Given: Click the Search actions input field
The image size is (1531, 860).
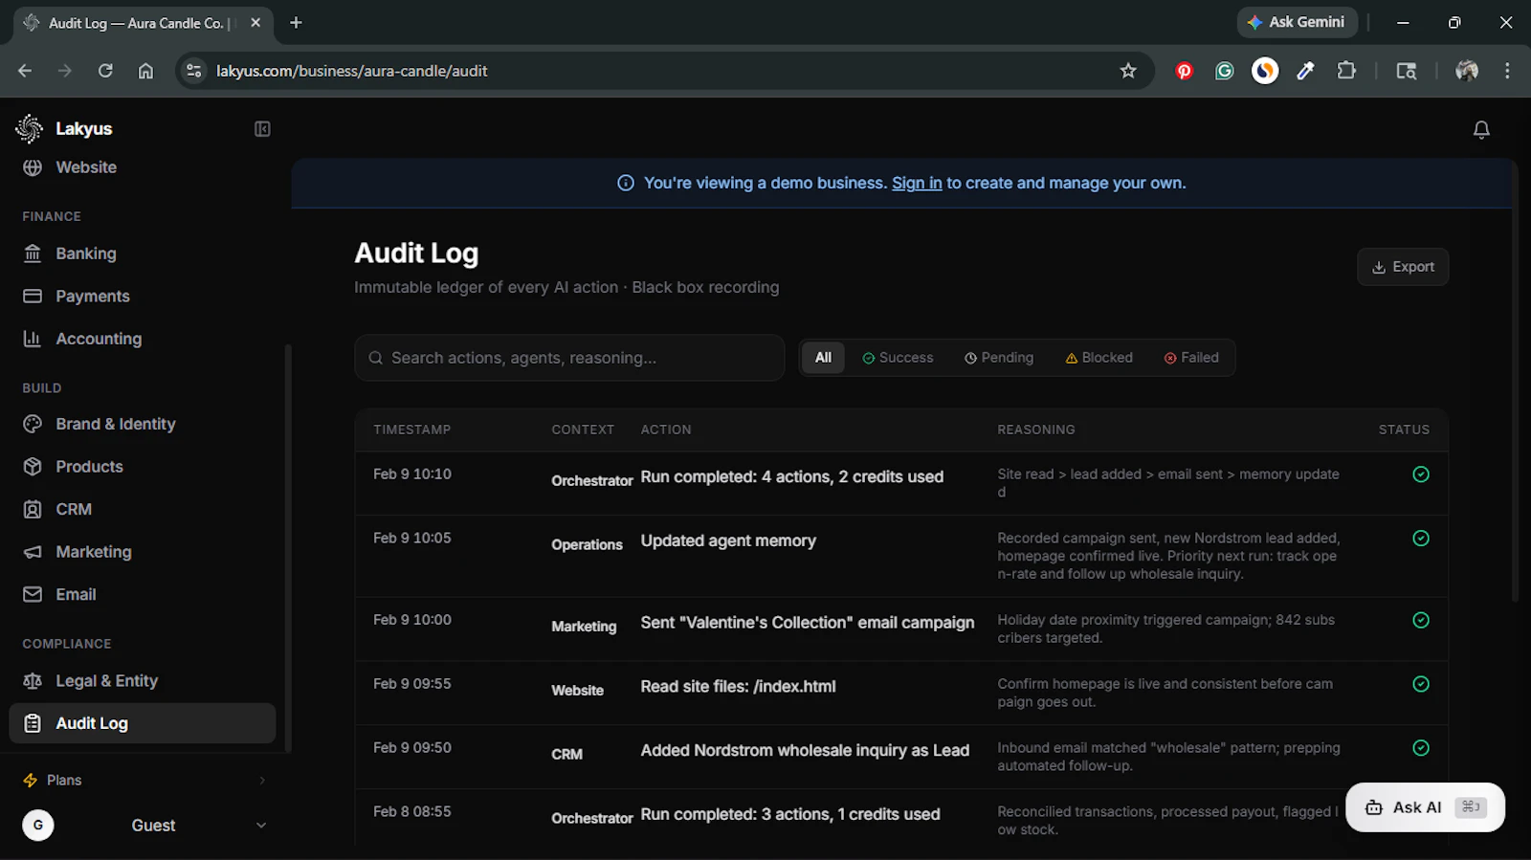Looking at the screenshot, I should pos(569,358).
